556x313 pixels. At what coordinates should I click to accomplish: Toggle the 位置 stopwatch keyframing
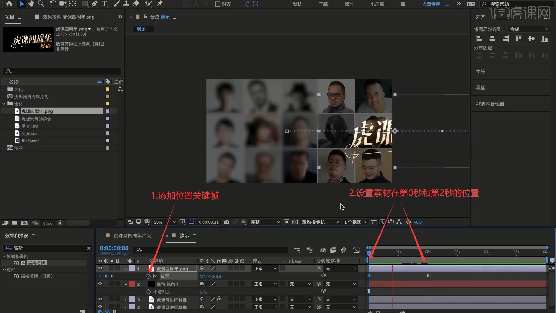(x=148, y=276)
